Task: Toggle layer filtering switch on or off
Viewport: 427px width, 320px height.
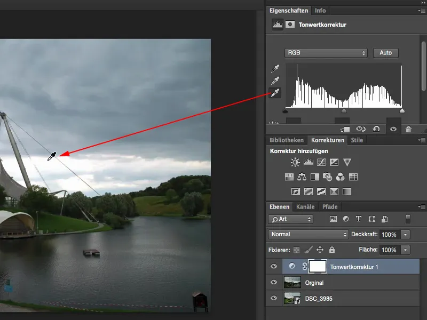Action: pyautogui.click(x=408, y=219)
